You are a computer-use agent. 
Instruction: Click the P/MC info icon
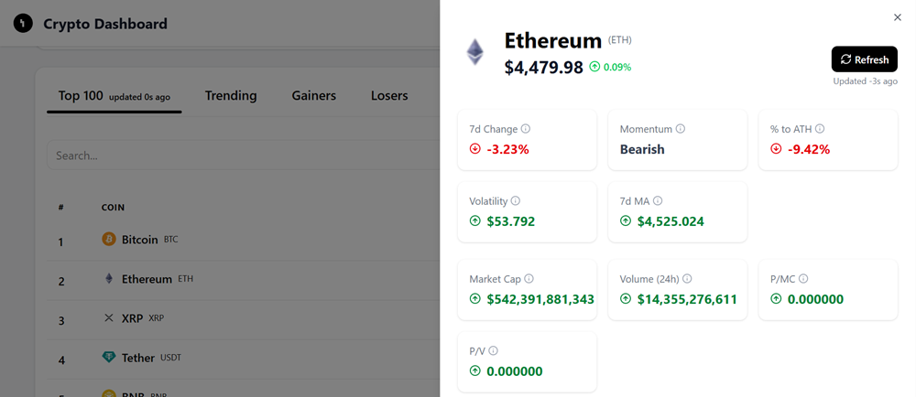803,279
